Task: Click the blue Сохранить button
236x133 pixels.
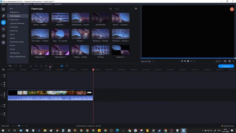Action: pyautogui.click(x=226, y=66)
